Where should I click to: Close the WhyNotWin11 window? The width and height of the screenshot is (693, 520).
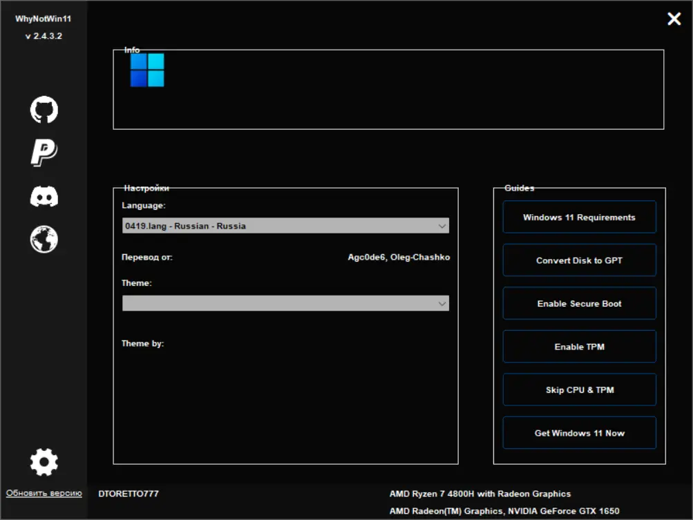[674, 19]
